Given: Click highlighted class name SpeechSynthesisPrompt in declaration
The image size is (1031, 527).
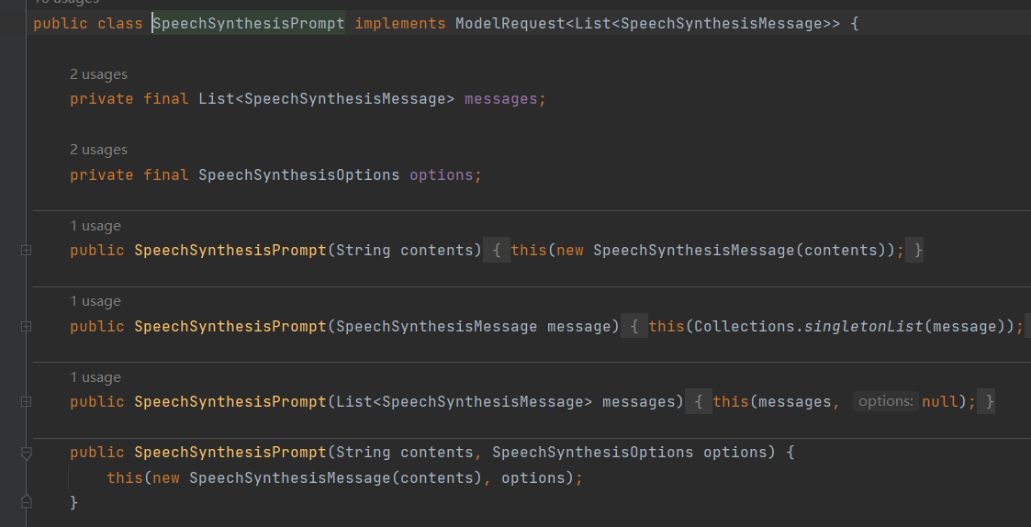Looking at the screenshot, I should tap(249, 24).
